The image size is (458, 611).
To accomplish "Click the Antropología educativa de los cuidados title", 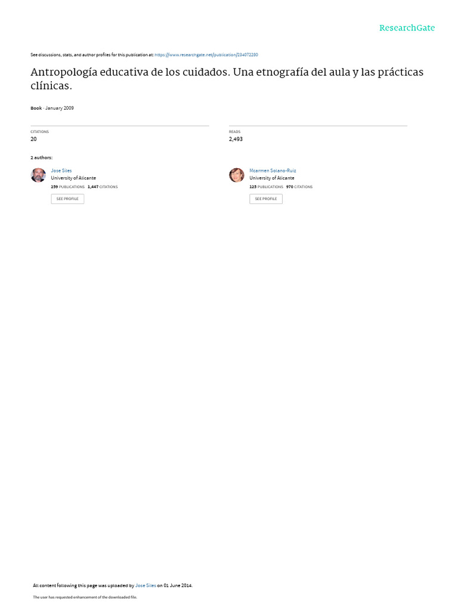I will click(227, 79).
